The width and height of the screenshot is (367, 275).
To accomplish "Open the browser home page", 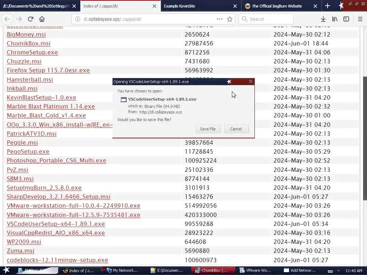I will (x=42, y=19).
